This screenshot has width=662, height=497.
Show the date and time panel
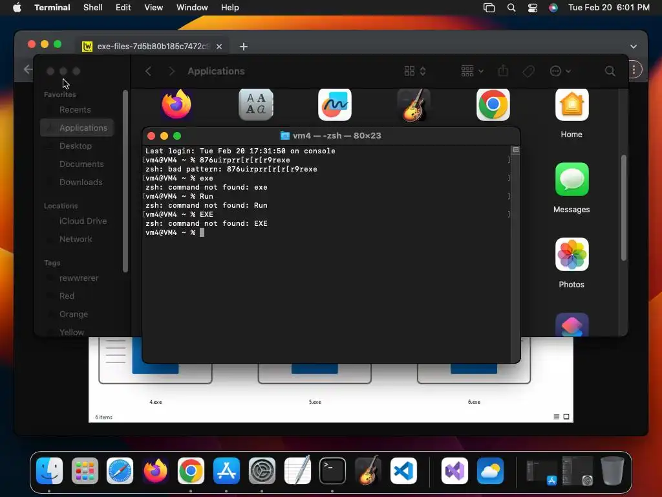point(608,8)
